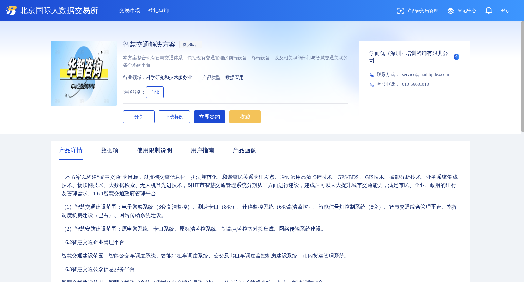Click the 登记中心 layers icon

[x=451, y=11]
